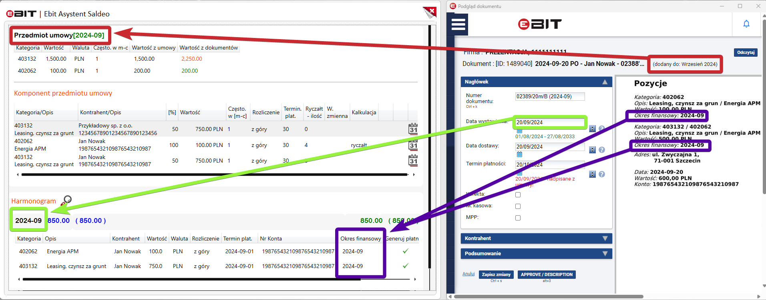Open the date picker below the Data dostawy field
Screen dimensions: 766x300
coord(519,154)
